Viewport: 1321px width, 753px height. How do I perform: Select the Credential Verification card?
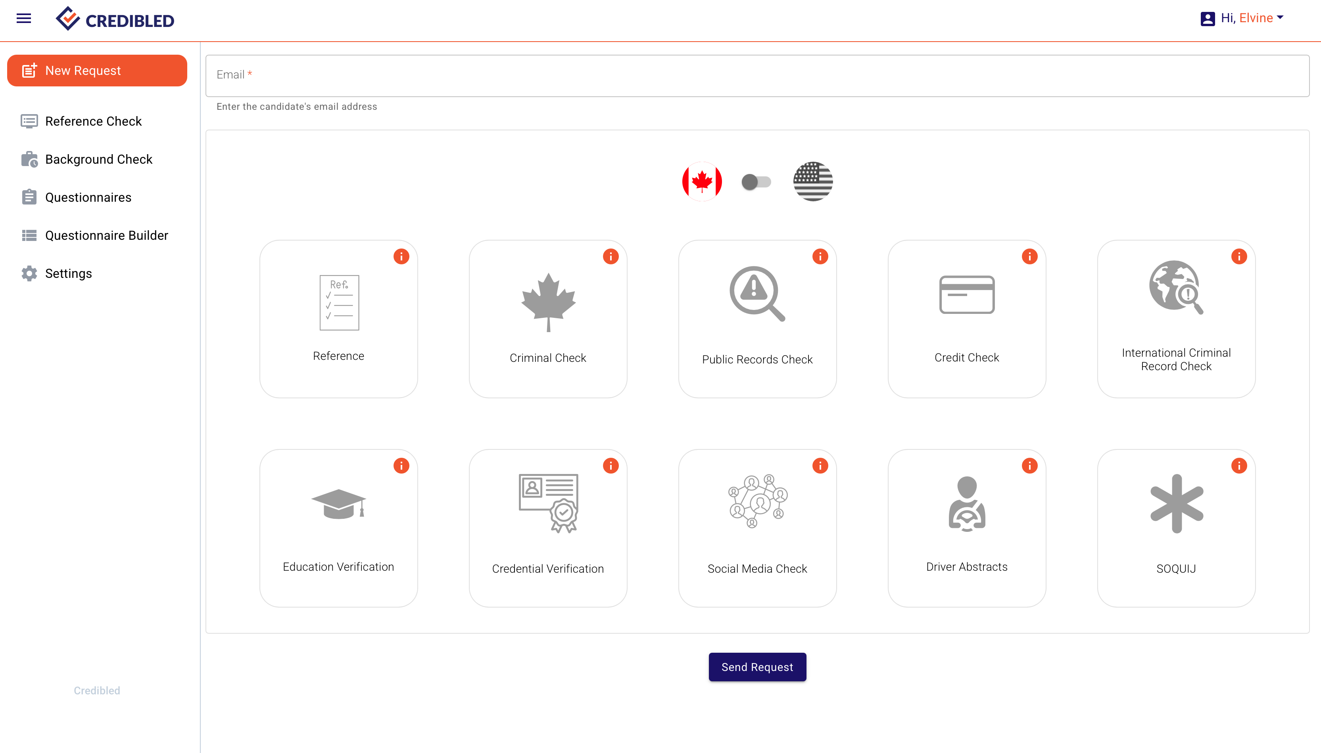(548, 527)
